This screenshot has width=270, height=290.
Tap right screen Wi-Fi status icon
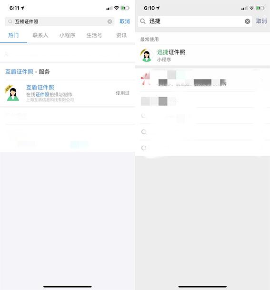251,8
